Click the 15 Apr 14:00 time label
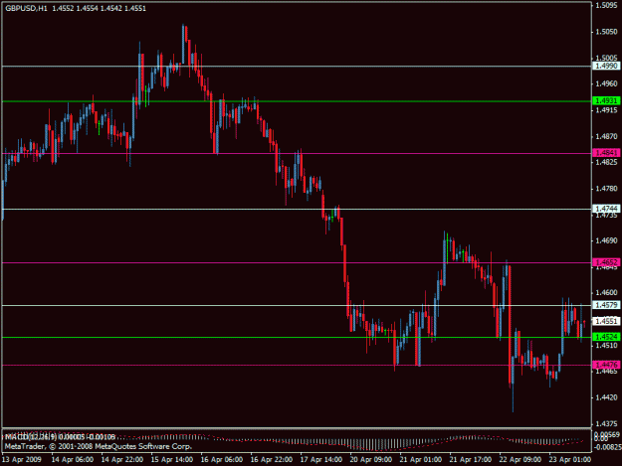The image size is (622, 466). pos(172,460)
